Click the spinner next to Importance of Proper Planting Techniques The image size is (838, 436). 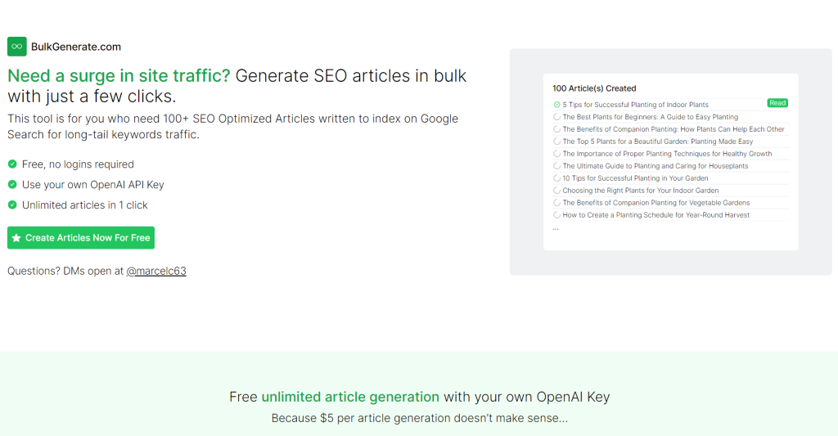coord(556,154)
